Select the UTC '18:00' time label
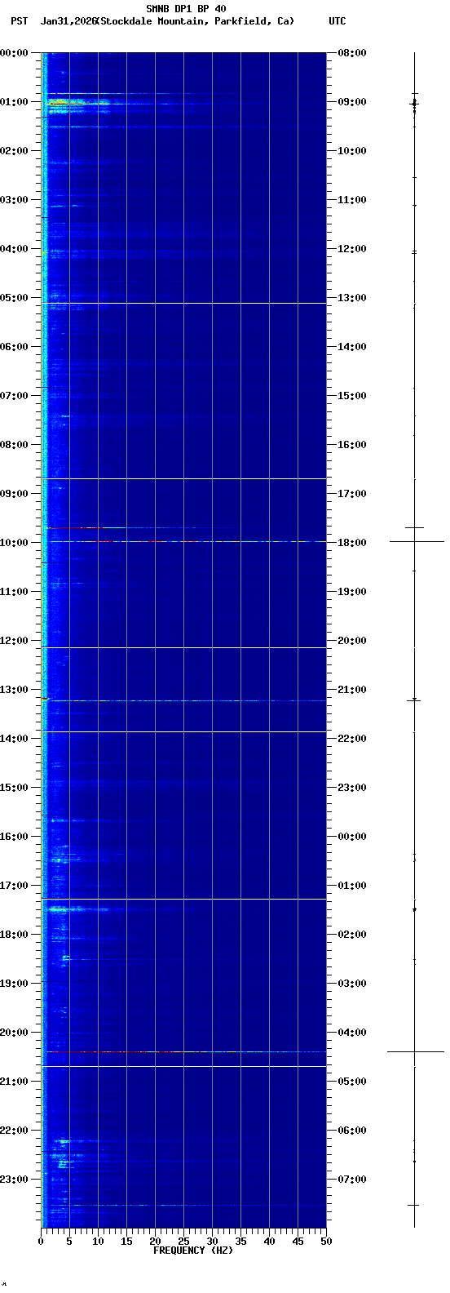 pyautogui.click(x=352, y=543)
